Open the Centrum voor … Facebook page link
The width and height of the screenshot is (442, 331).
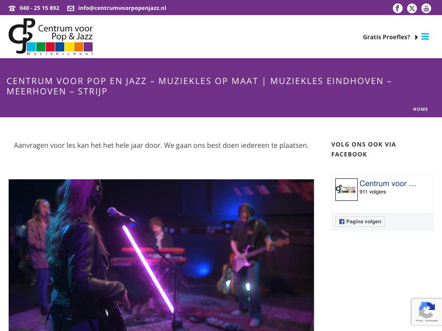pos(388,184)
